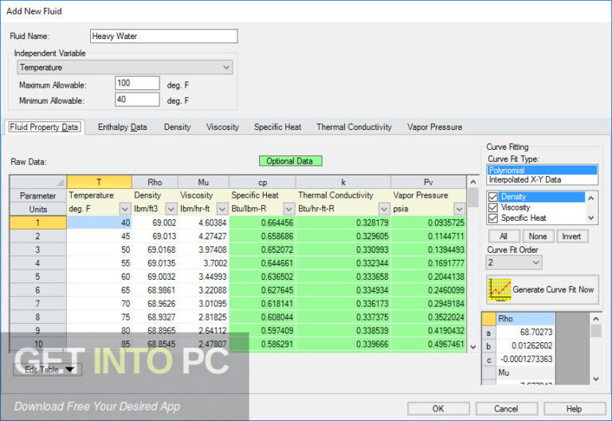Open the deg. F units dropdown
Viewport: 612px width, 421px height.
125,209
